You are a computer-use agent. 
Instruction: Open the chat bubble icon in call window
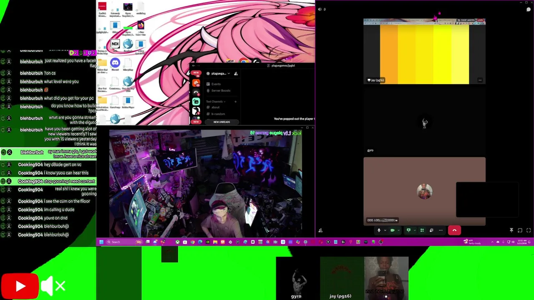click(529, 9)
